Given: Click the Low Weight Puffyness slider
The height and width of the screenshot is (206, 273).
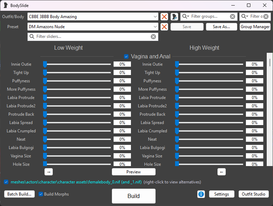Looking at the screenshot, I should click(77, 81).
